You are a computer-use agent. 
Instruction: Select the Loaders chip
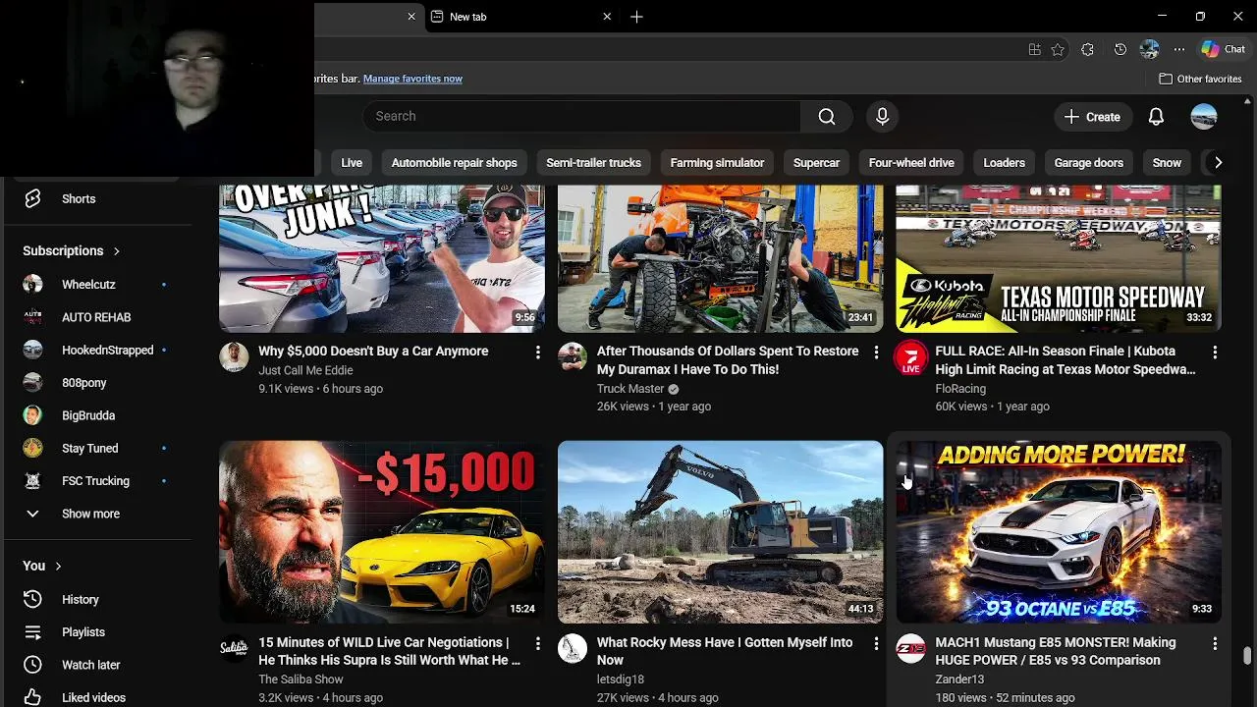point(1004,163)
